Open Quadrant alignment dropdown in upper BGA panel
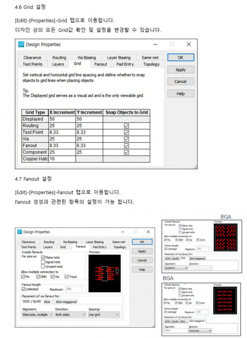 [176, 268]
